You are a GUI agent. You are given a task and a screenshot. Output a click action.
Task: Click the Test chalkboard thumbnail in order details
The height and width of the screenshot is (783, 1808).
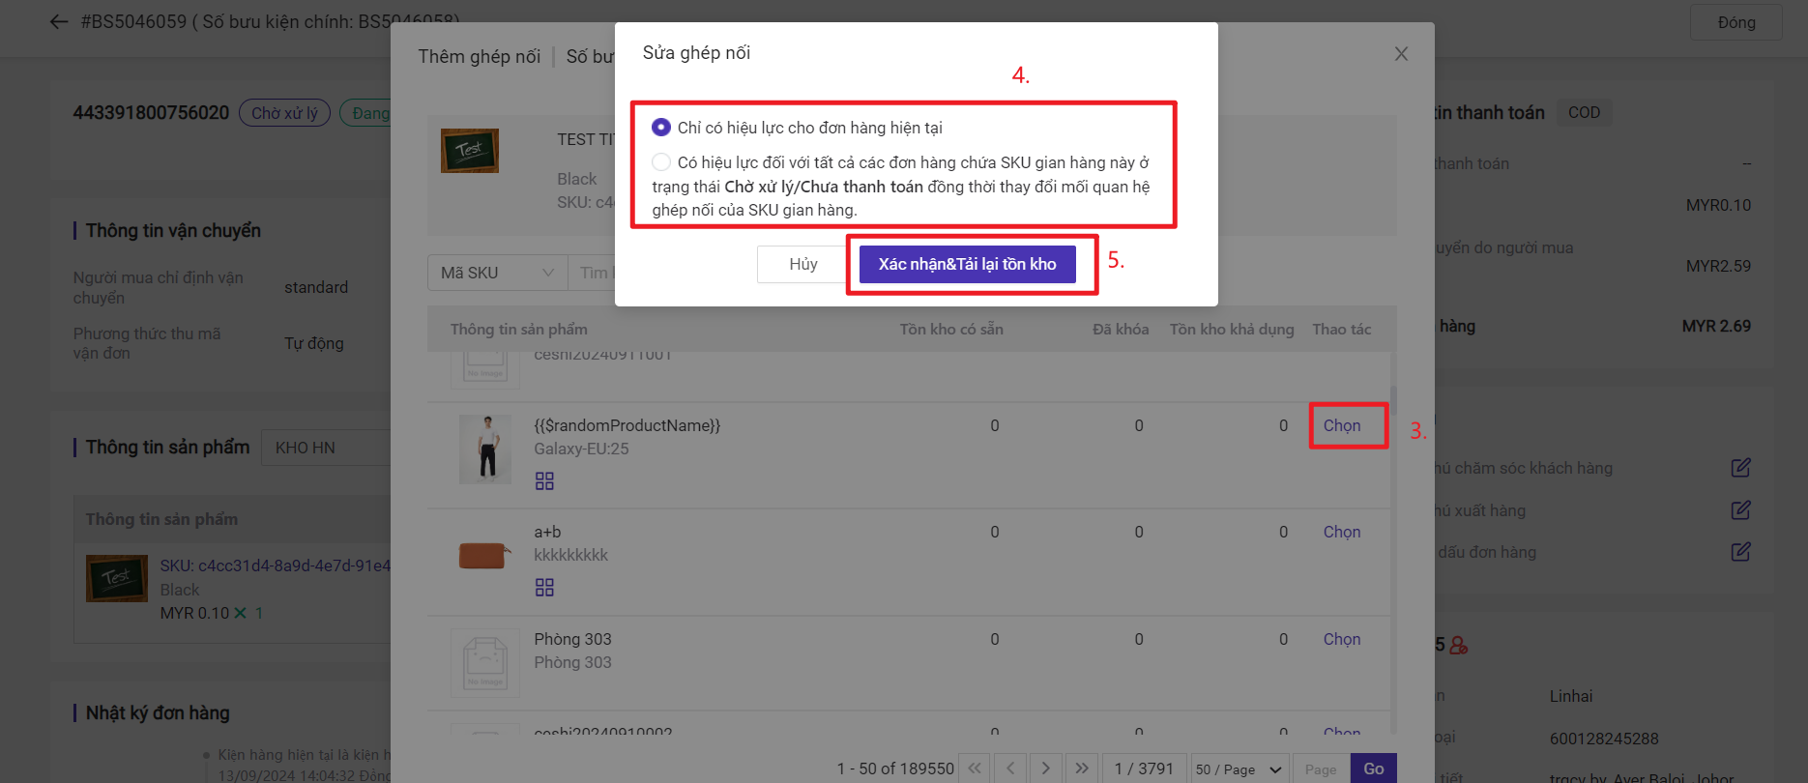pyautogui.click(x=117, y=578)
